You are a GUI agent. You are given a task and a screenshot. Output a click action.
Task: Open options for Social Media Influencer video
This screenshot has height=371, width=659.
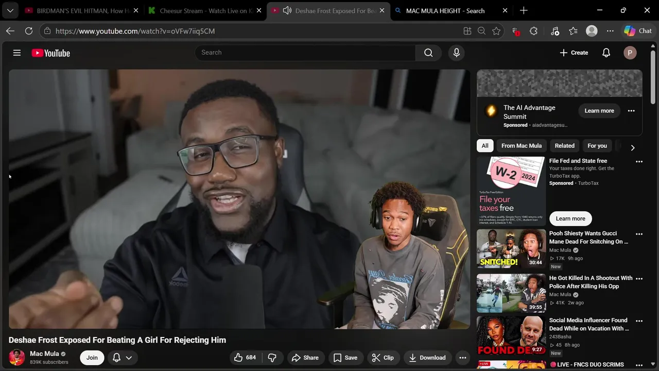[639, 321]
